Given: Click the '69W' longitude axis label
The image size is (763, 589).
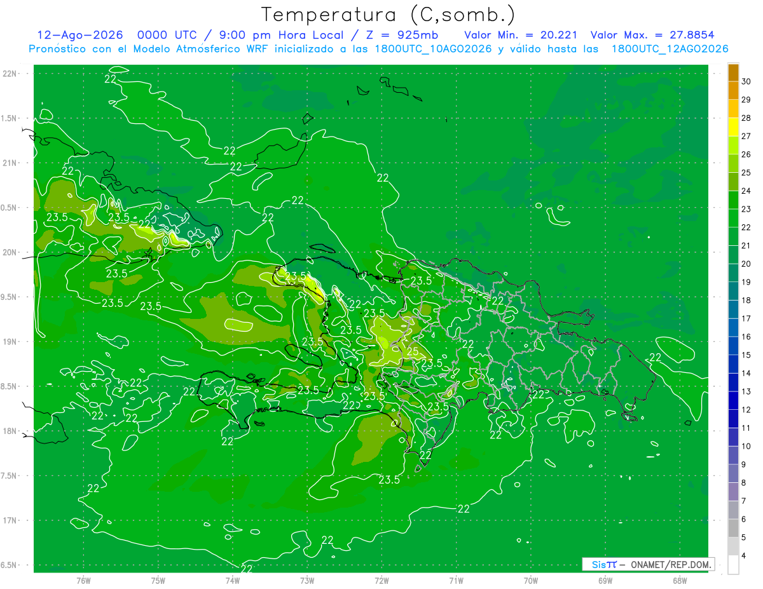Looking at the screenshot, I should [605, 580].
